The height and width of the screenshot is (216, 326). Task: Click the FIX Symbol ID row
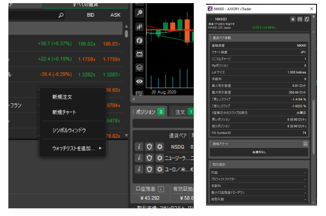point(259,133)
